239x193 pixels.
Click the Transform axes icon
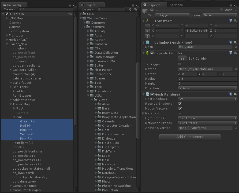147,21
